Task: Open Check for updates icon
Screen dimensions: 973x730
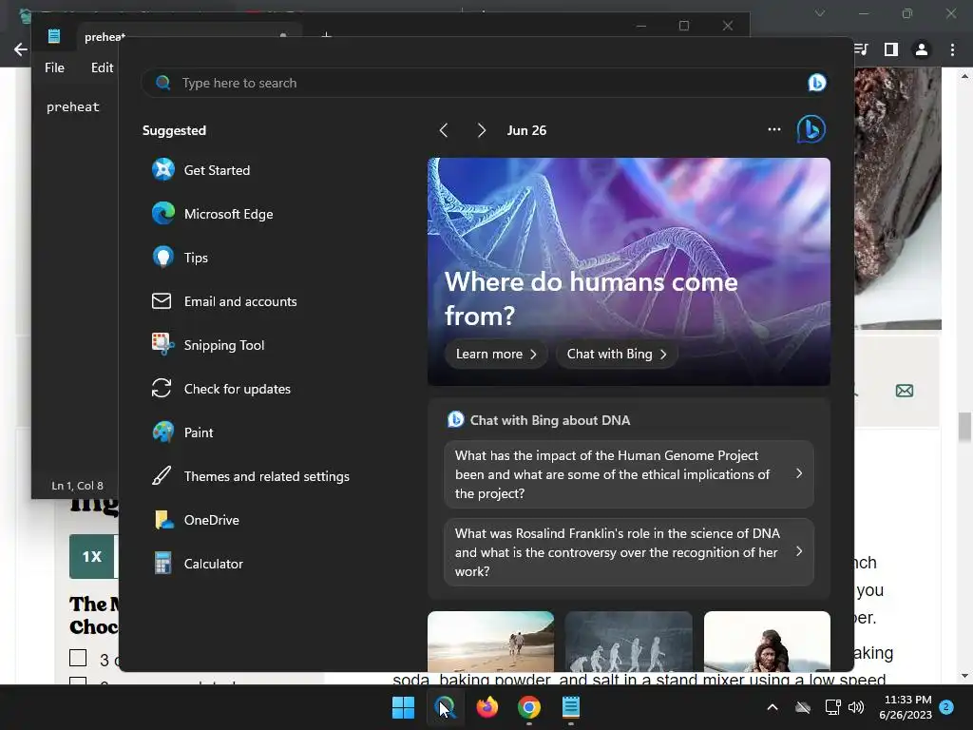Action: 162,389
